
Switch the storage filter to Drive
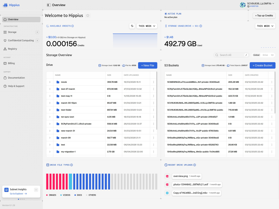pyautogui.click(x=265, y=55)
